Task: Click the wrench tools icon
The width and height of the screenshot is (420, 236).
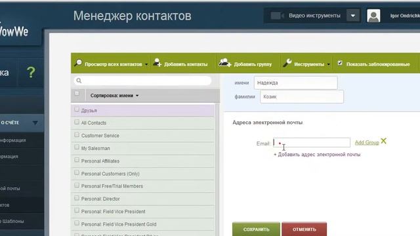Action: (287, 63)
